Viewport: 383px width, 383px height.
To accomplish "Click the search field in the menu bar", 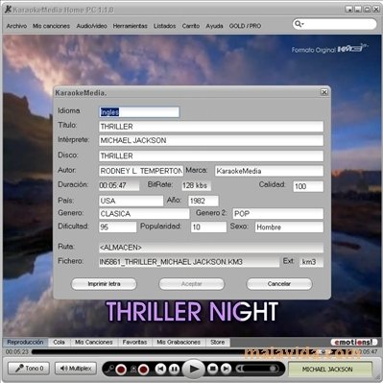I will coord(335,24).
